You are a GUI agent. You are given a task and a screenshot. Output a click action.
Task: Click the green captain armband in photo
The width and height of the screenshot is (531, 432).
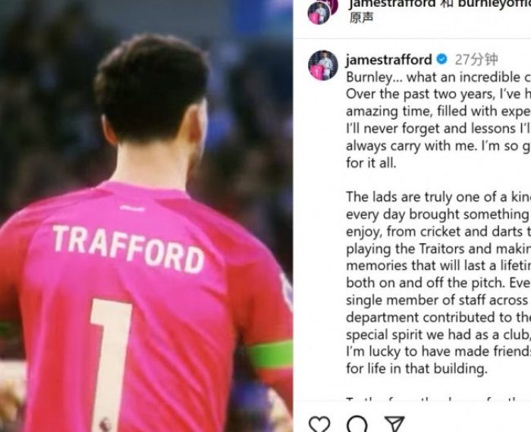click(x=270, y=354)
